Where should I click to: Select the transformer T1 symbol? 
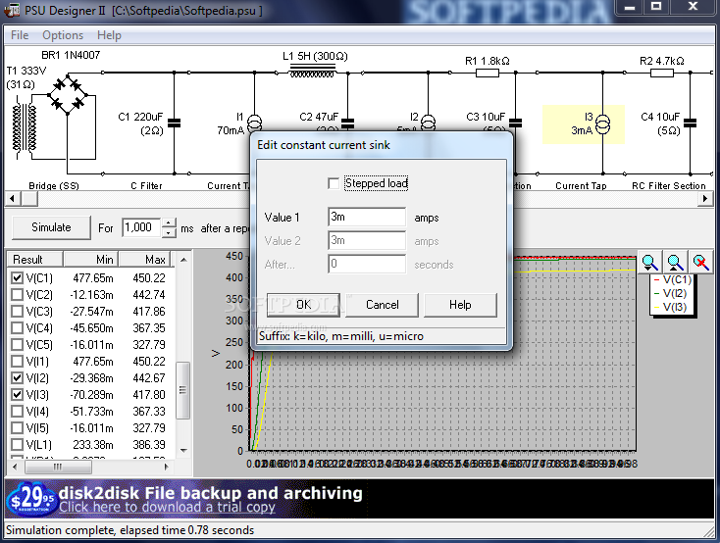coord(24,127)
